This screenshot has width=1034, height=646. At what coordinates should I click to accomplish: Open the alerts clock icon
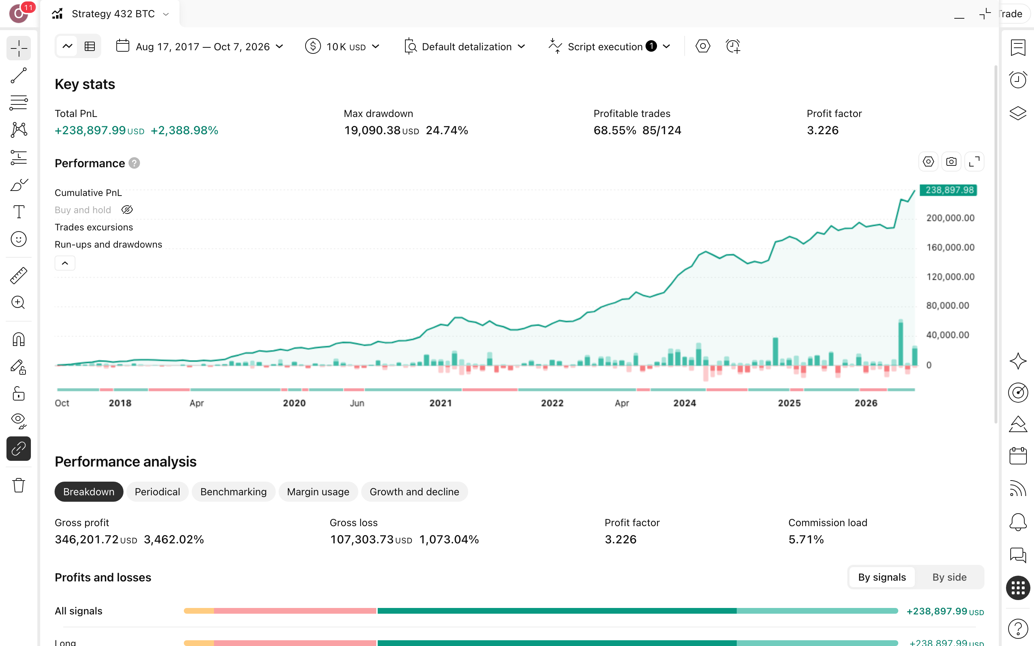click(x=1018, y=80)
